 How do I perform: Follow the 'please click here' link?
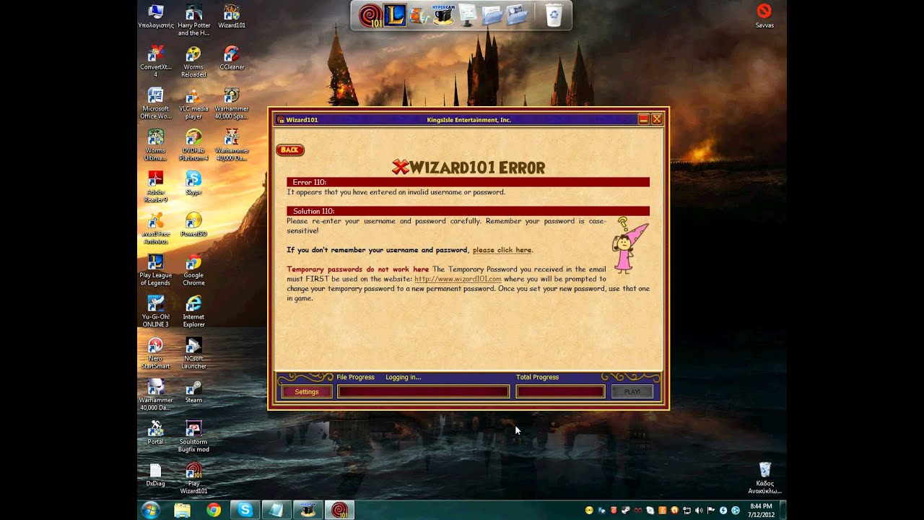pos(502,250)
